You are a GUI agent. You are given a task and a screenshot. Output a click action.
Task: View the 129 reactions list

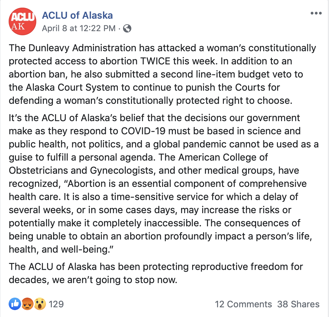(x=56, y=304)
